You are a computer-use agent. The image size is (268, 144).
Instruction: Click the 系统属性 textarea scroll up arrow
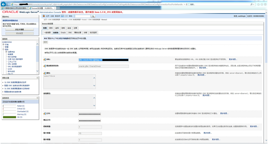pos(94,98)
